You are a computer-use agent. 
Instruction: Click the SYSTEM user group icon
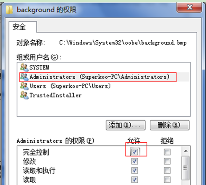[x=24, y=67]
